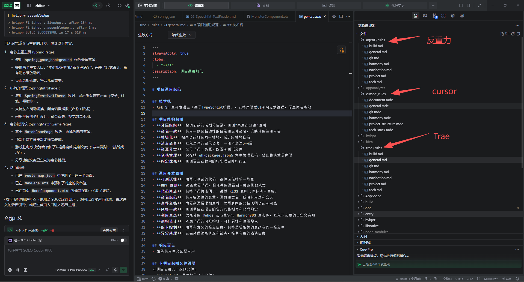Refresh the file explorer
Viewport: 524px width, 282px height.
coord(513,34)
